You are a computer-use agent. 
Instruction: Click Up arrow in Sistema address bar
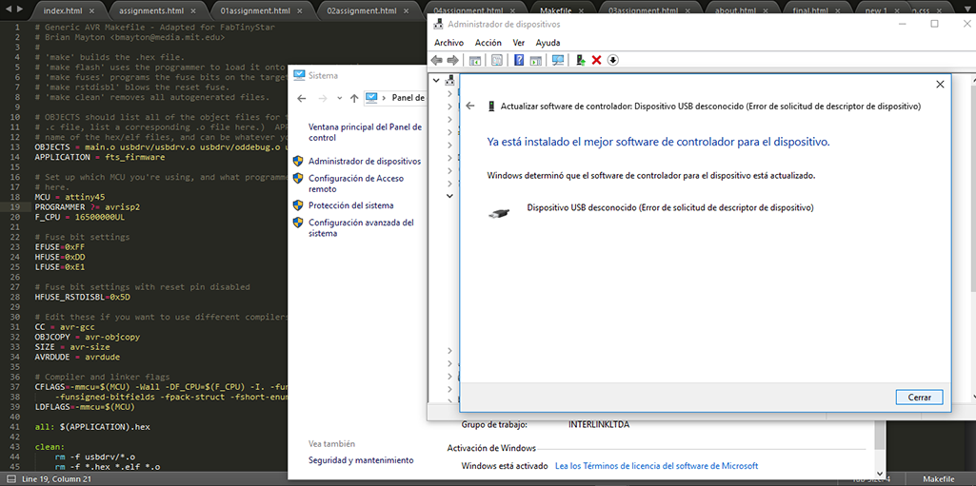point(354,98)
